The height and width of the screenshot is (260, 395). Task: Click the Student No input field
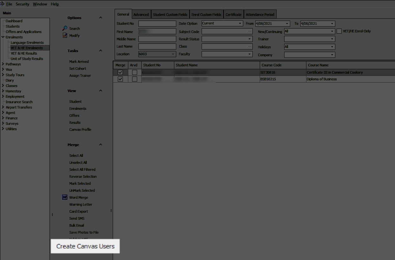click(157, 24)
